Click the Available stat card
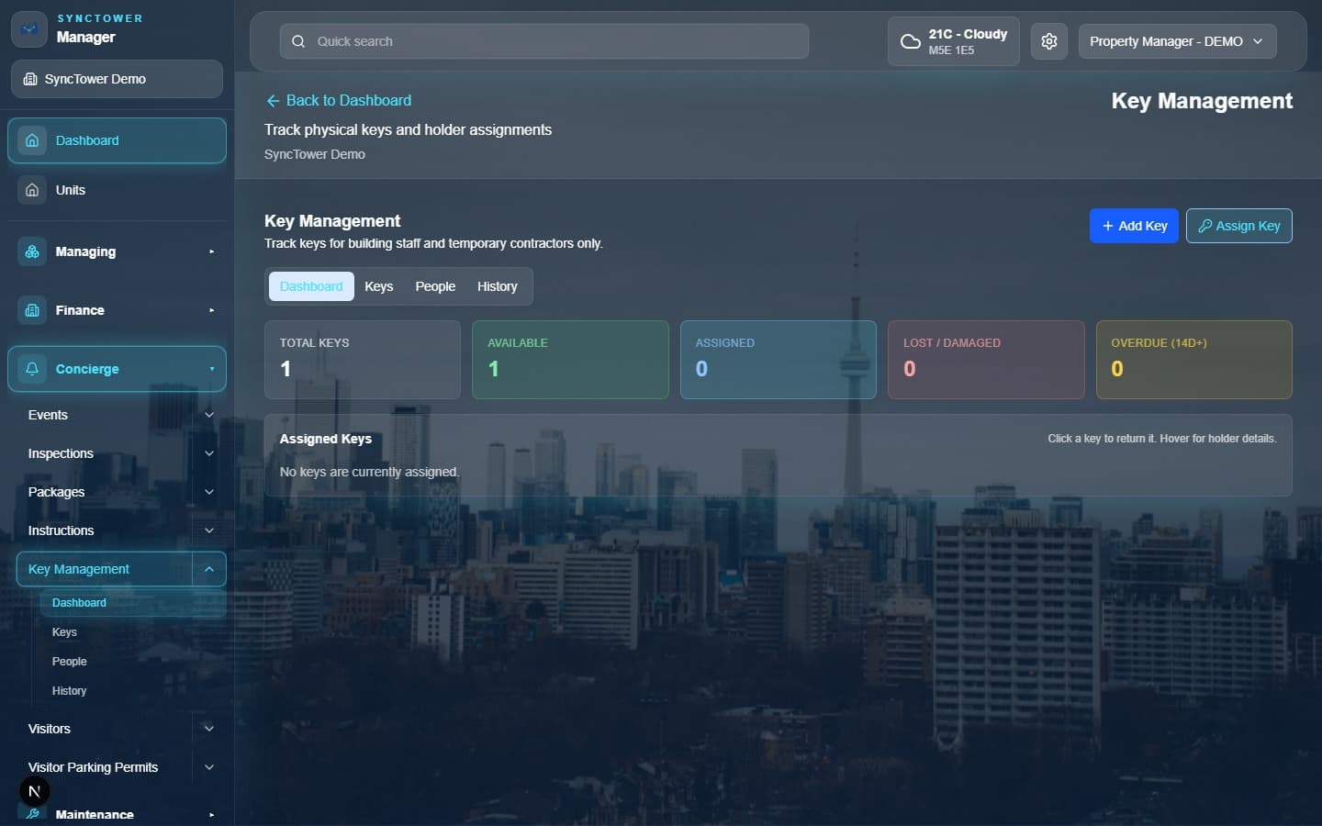1322x826 pixels. click(570, 360)
